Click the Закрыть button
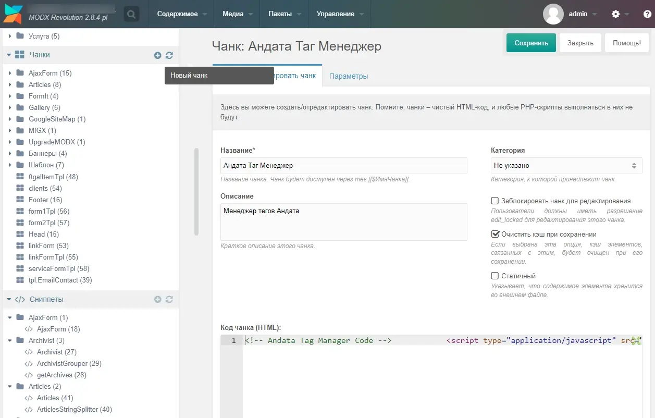This screenshot has width=655, height=418. [x=580, y=43]
